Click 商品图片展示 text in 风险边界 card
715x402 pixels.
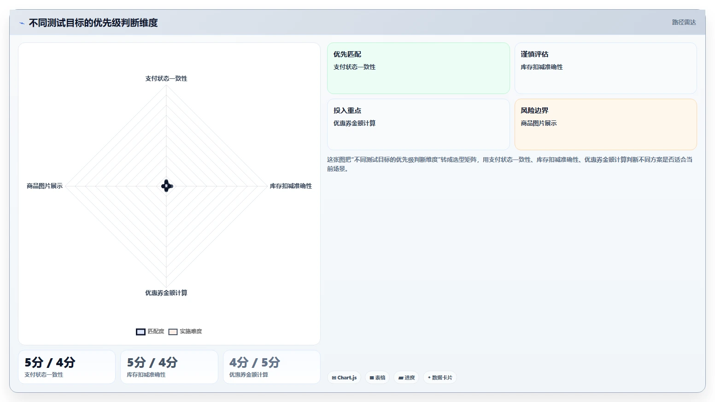pyautogui.click(x=539, y=123)
